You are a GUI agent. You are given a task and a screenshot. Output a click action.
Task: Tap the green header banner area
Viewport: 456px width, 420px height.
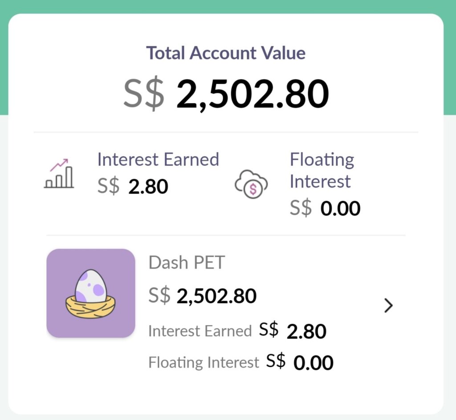point(228,6)
